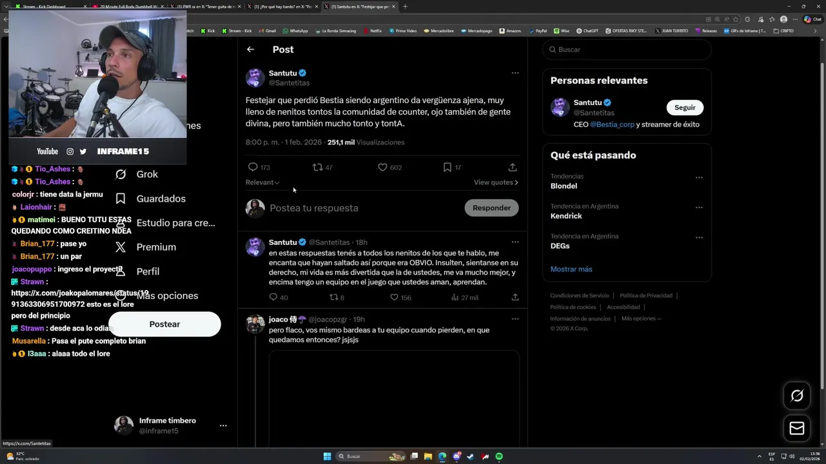826x464 pixels.
Task: Open File Explorer from the taskbar
Action: coord(428,456)
